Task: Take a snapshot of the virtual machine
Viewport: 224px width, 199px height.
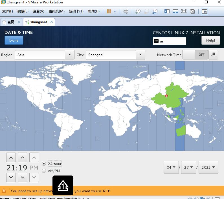Action: coord(138,11)
